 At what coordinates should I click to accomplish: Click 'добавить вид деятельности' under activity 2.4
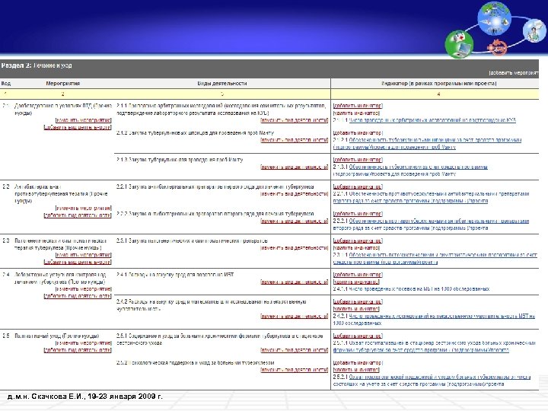tap(78, 296)
